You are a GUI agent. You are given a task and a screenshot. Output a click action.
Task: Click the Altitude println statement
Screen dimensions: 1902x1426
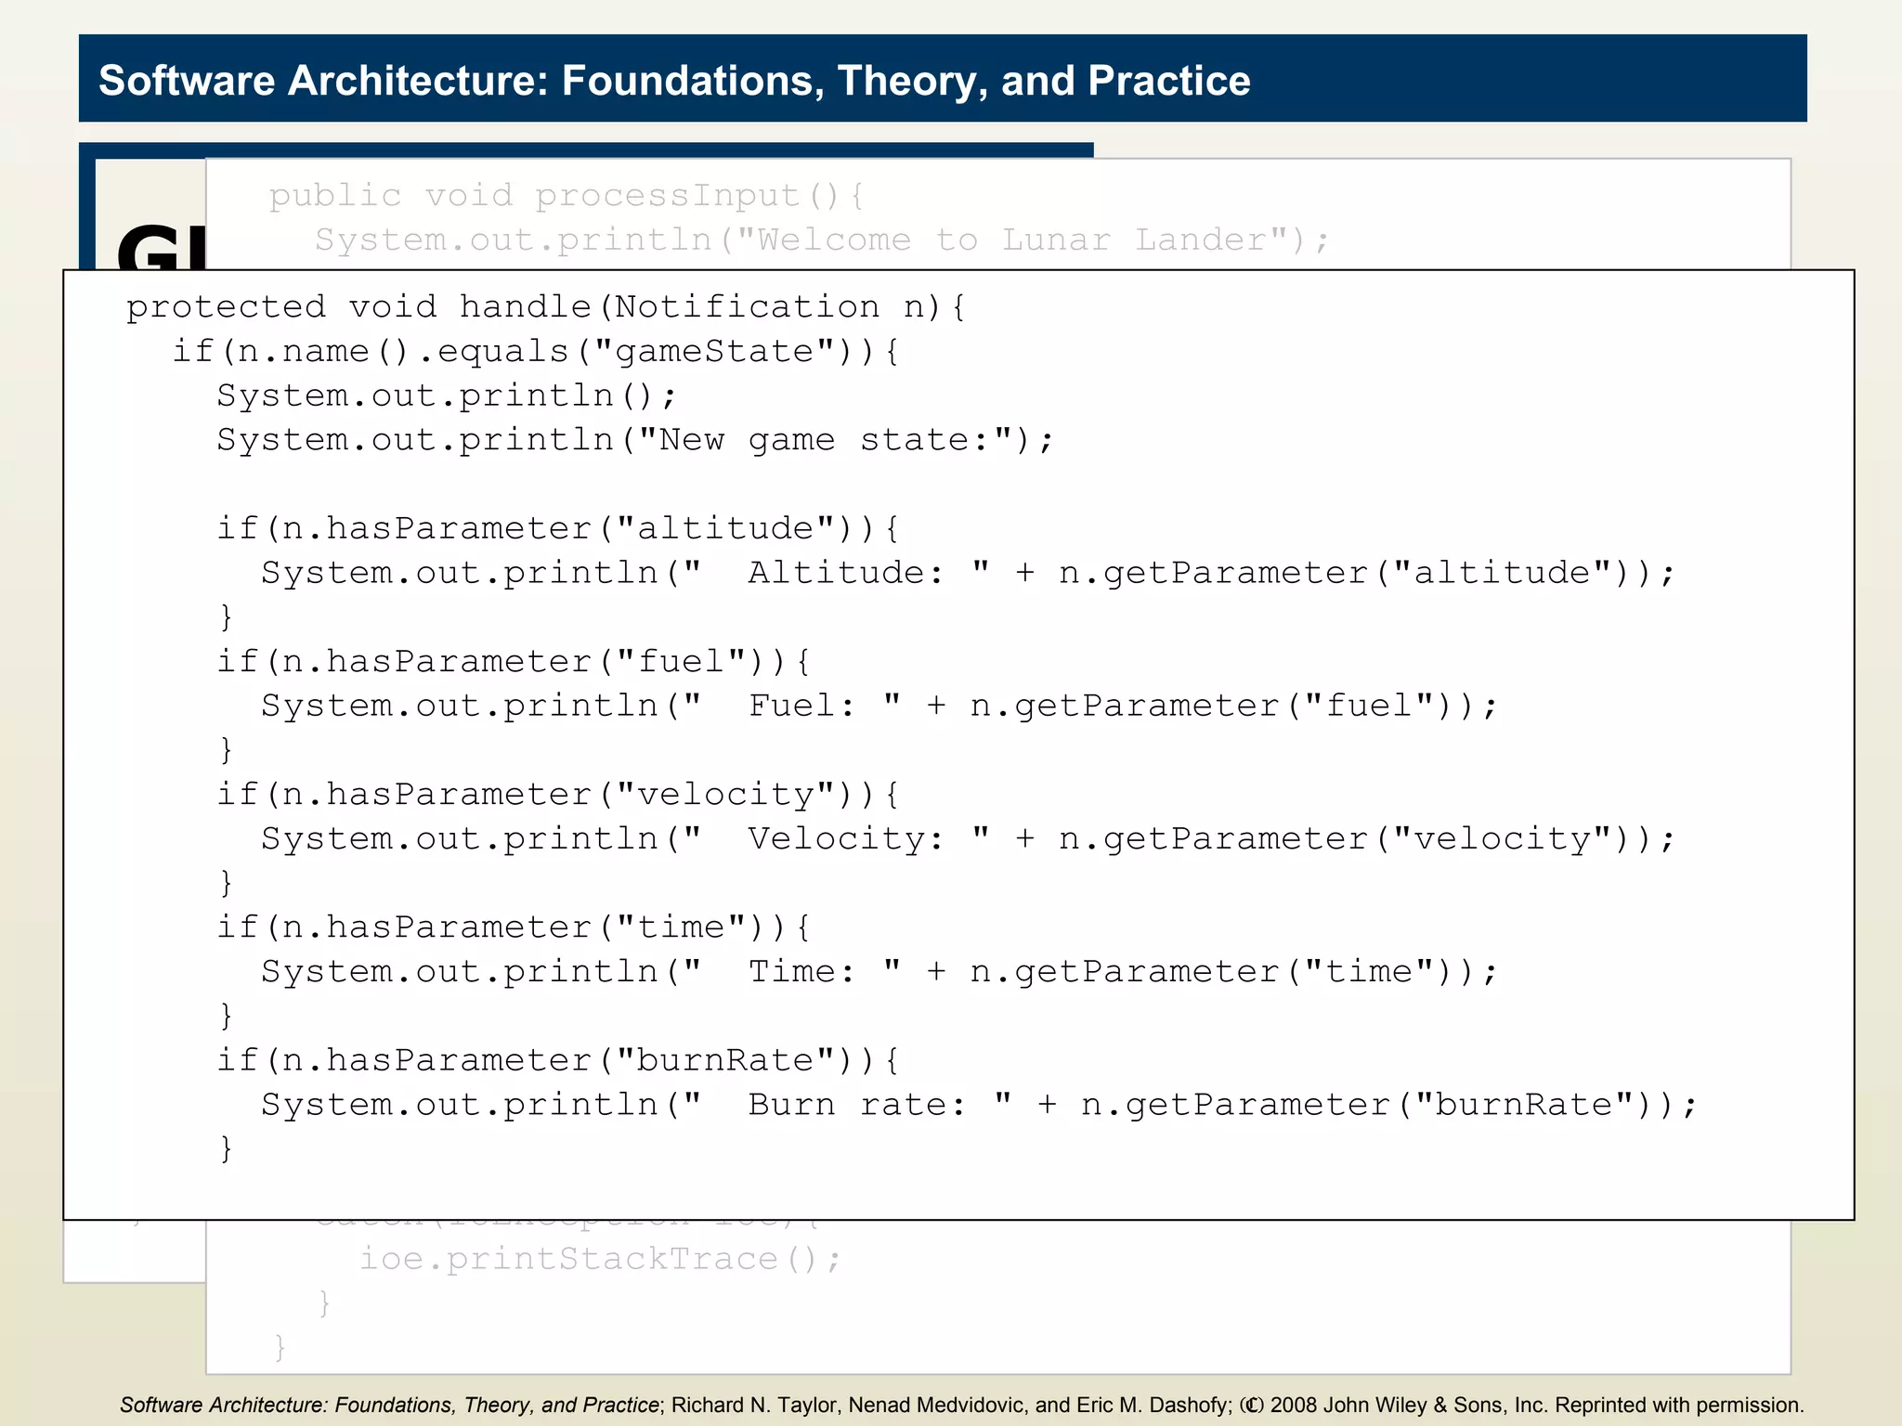(967, 573)
